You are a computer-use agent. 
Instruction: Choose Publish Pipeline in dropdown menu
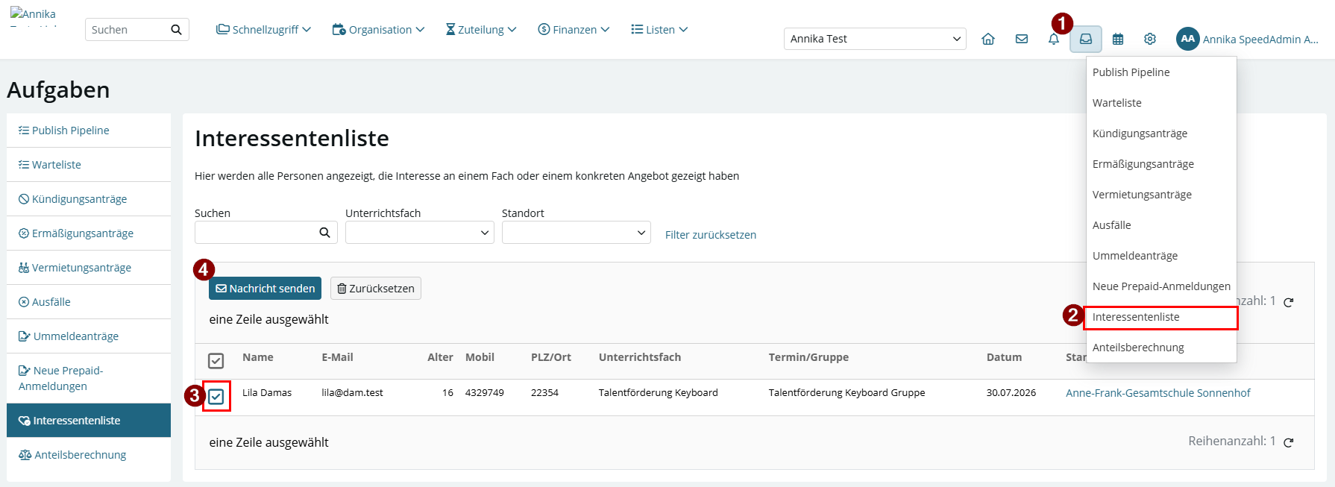click(1161, 72)
